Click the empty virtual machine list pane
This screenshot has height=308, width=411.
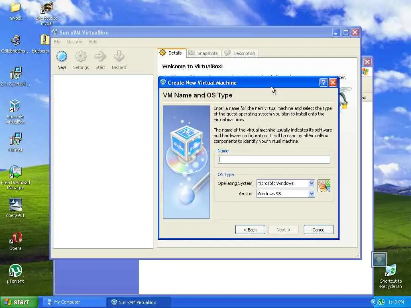tap(103, 162)
